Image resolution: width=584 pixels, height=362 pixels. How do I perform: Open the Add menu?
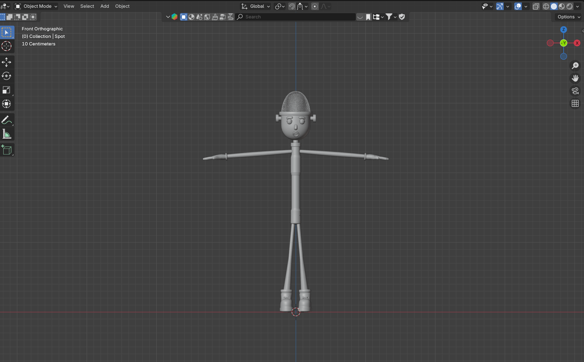(105, 6)
